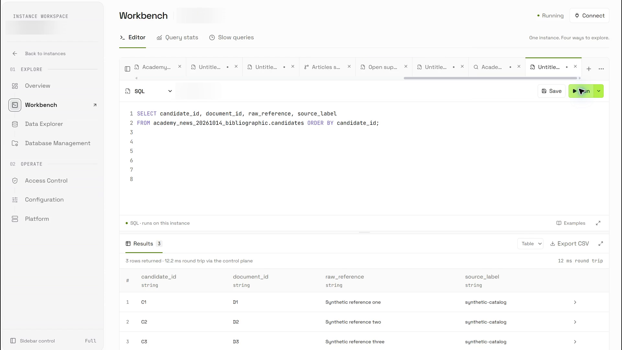Viewport: 622px width, 350px height.
Task: Open Data Explorer
Action: point(44,124)
